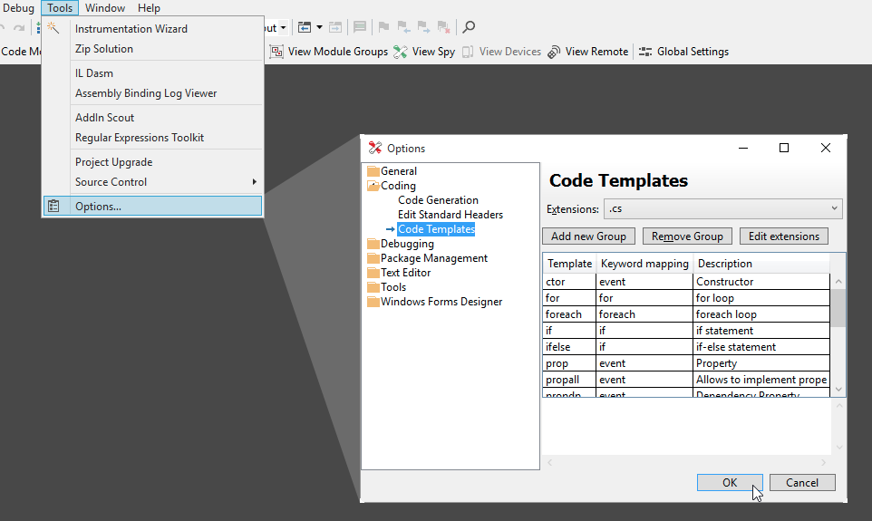Viewport: 872px width, 521px height.
Task: Confirm dialog with OK button
Action: [x=730, y=483]
